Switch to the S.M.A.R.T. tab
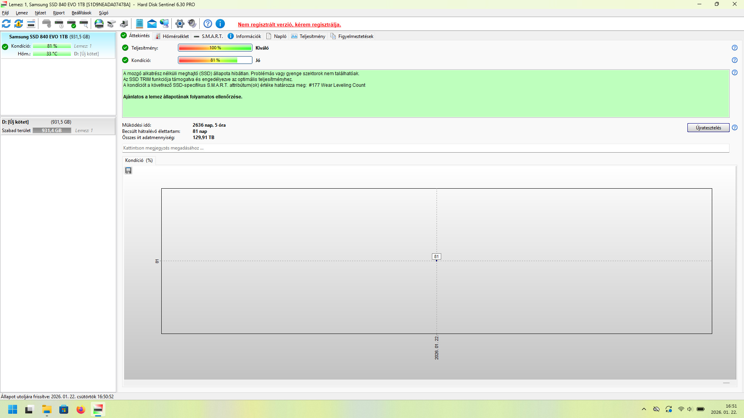This screenshot has width=744, height=418. pyautogui.click(x=209, y=36)
